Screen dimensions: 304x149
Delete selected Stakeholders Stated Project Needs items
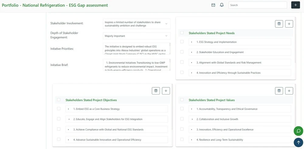[x=279, y=24]
